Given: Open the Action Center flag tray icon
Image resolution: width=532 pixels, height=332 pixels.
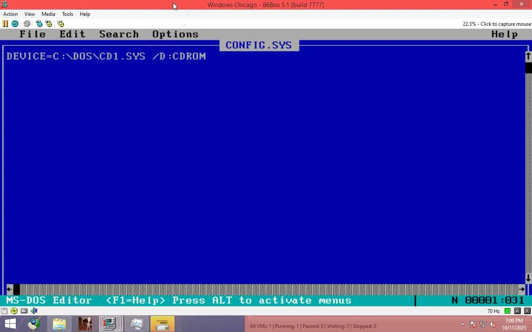Looking at the screenshot, I should pyautogui.click(x=473, y=325).
